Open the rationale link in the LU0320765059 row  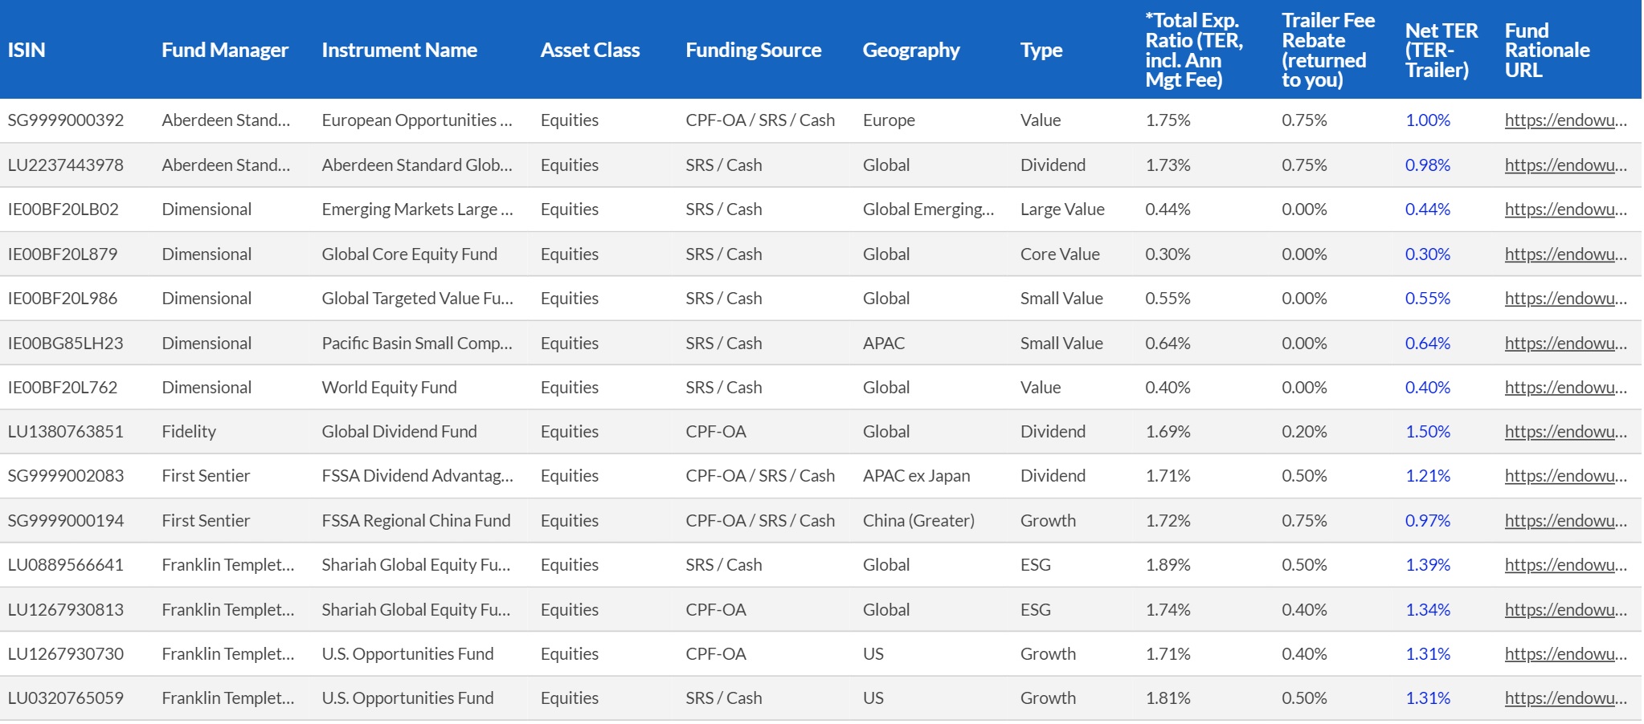coord(1564,698)
